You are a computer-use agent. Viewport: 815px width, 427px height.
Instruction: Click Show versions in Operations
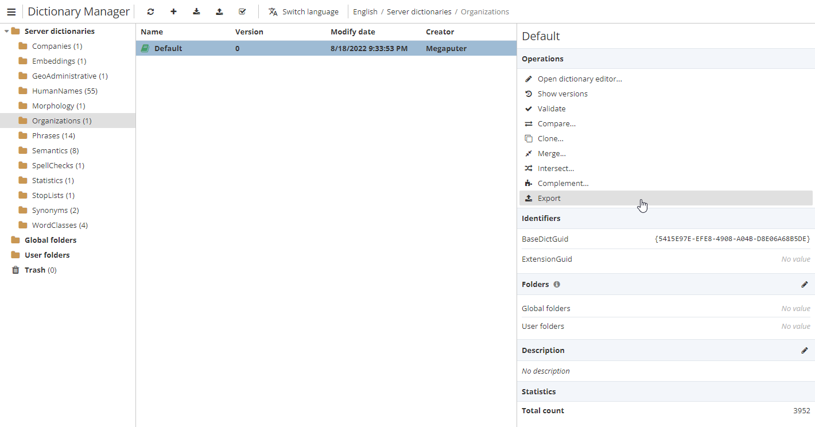click(562, 94)
